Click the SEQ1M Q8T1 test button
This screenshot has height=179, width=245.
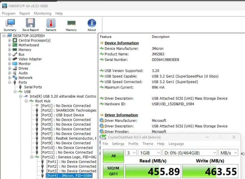[x=113, y=171]
